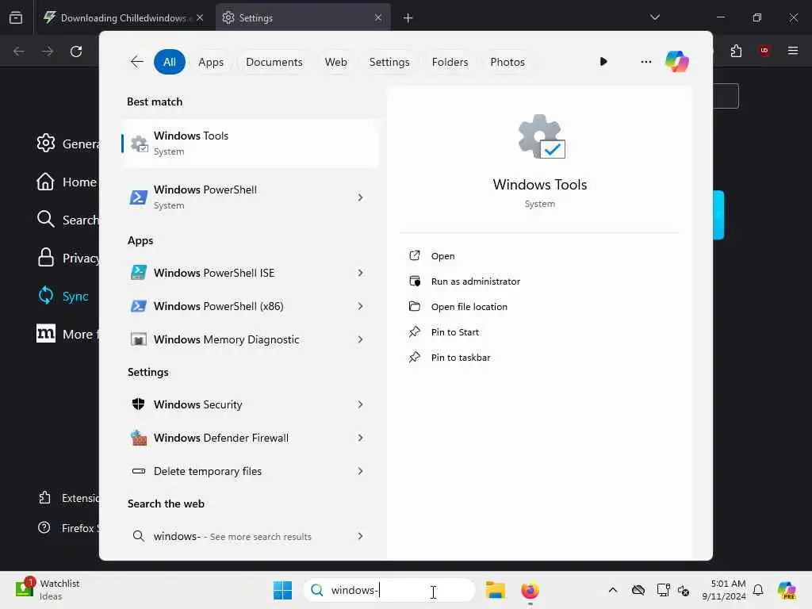Viewport: 812px width, 609px height.
Task: Switch to the Web filter
Action: [335, 62]
